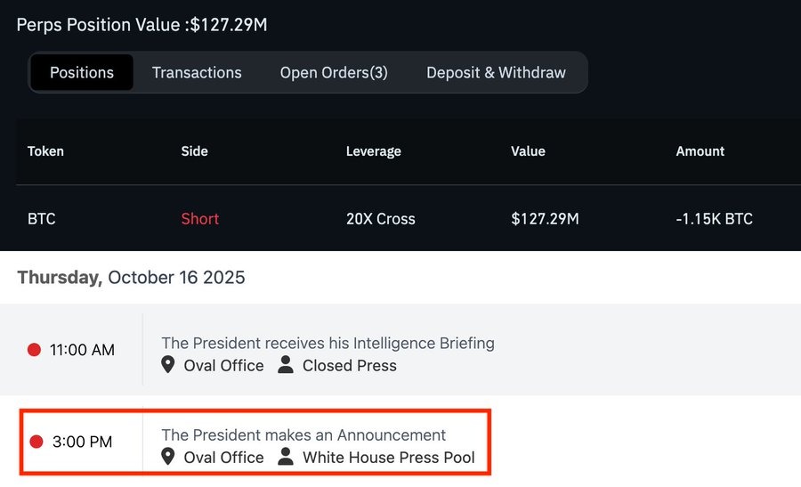Open the Positions tab

pyautogui.click(x=82, y=73)
